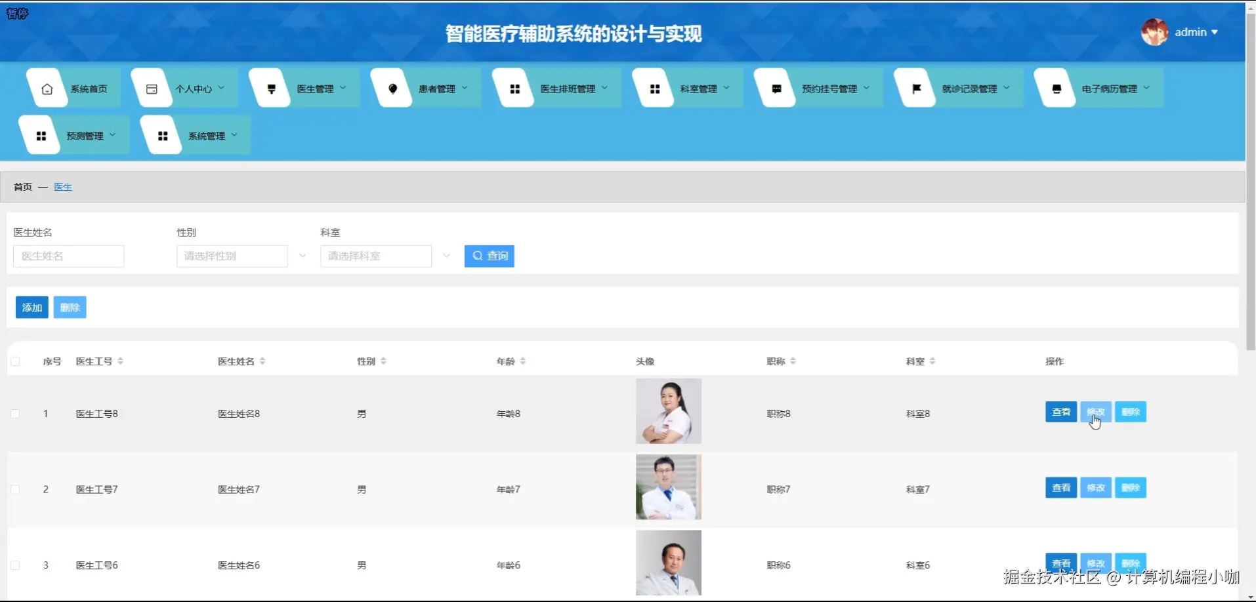Viewport: 1256px width, 602px height.
Task: Tick the checkbox for 医生工号6 row
Action: [15, 565]
